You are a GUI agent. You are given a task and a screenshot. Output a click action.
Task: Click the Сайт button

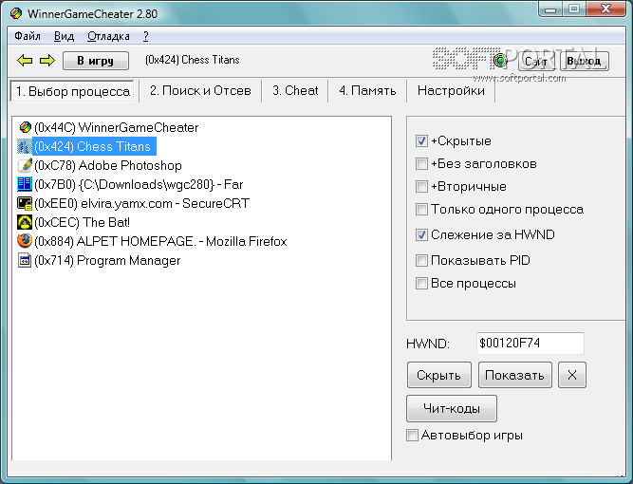coord(535,61)
